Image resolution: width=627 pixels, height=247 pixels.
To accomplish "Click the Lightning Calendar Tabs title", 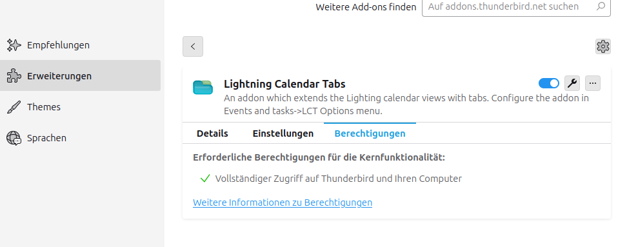I will 284,84.
